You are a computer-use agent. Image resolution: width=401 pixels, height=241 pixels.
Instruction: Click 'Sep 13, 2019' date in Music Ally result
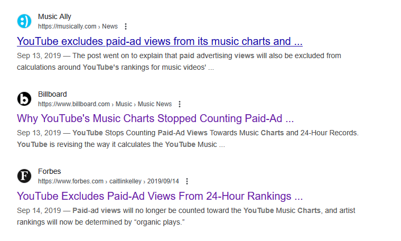click(x=38, y=55)
